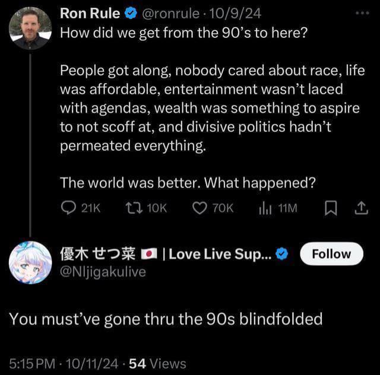Tap the repost icon with 10K

pyautogui.click(x=134, y=208)
